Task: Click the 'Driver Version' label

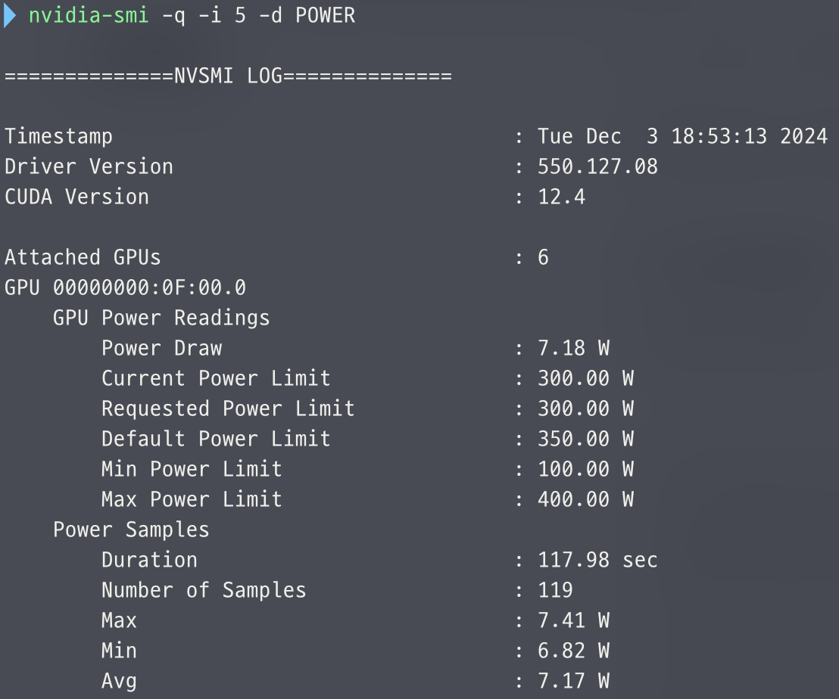Action: (89, 166)
